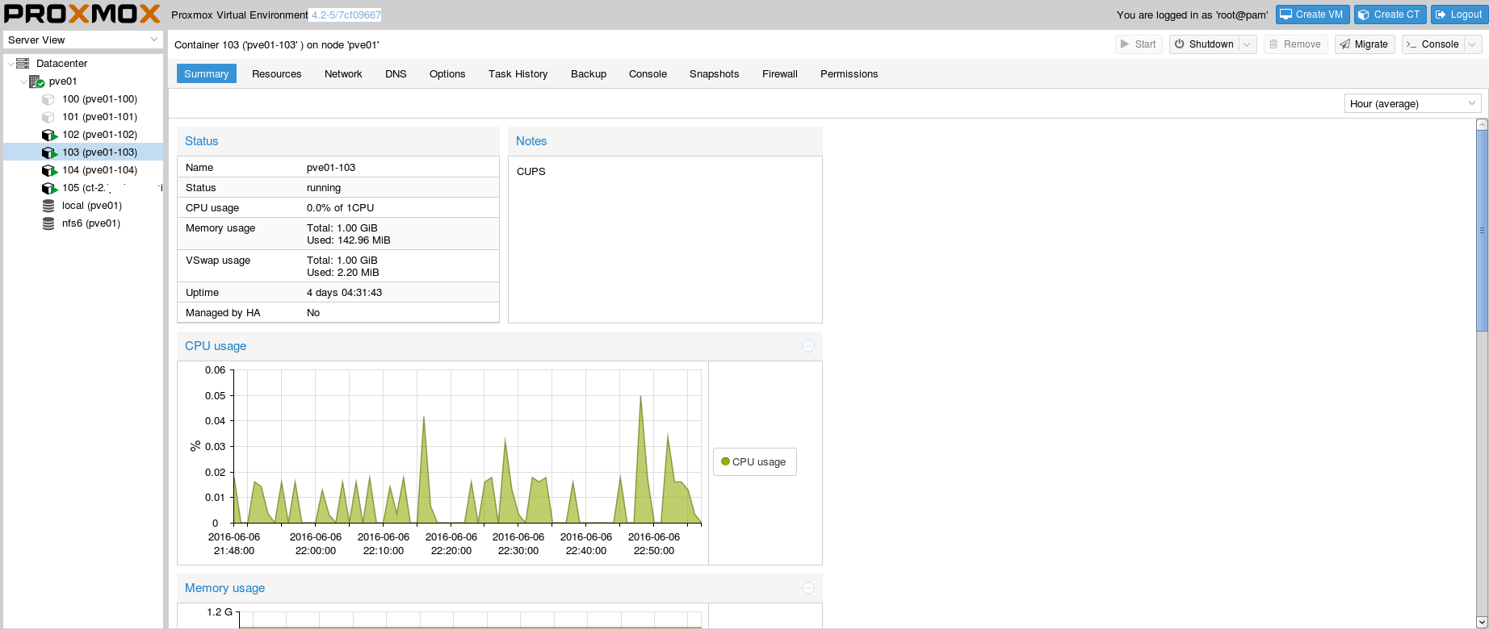The width and height of the screenshot is (1489, 630).
Task: Click the disabled Remove button
Action: pos(1295,44)
